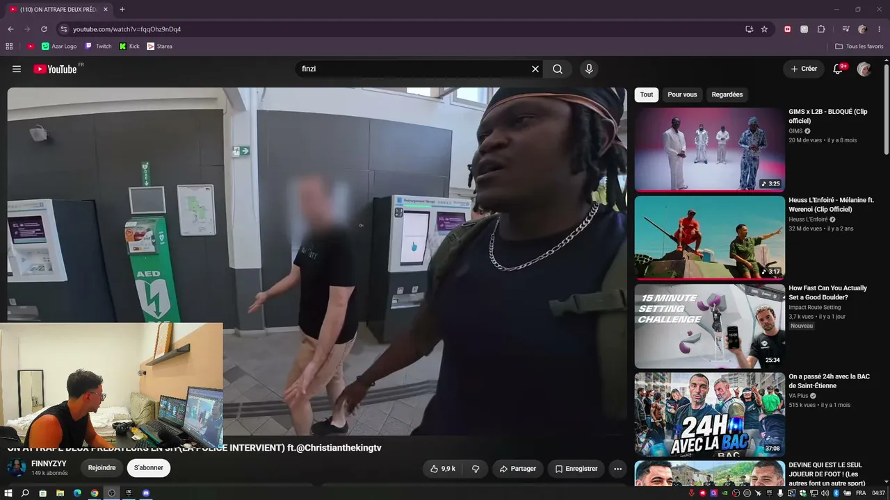Bookmark this page with the star
Screen dimensions: 890x500
coord(764,29)
